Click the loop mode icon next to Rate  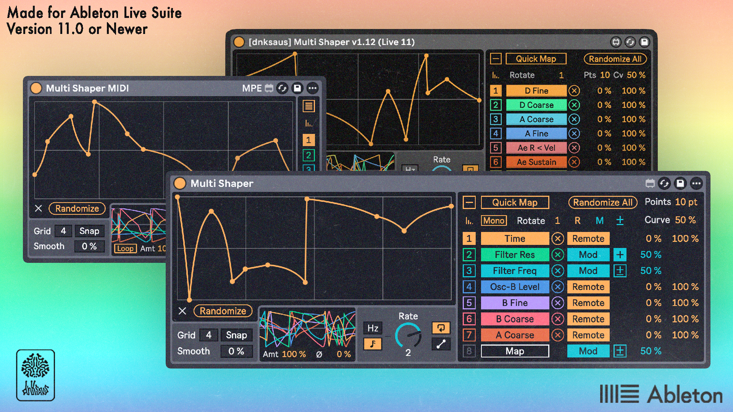pos(441,328)
